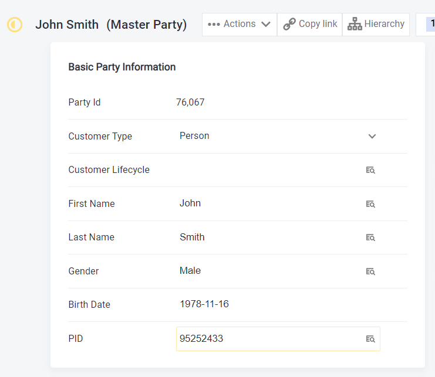Open the Customer Lifecycle lookup icon
Viewport: 435px width, 377px height.
[370, 170]
